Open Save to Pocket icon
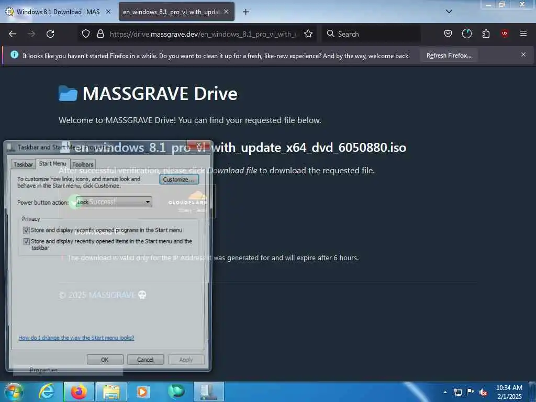The width and height of the screenshot is (536, 402). coord(448,33)
